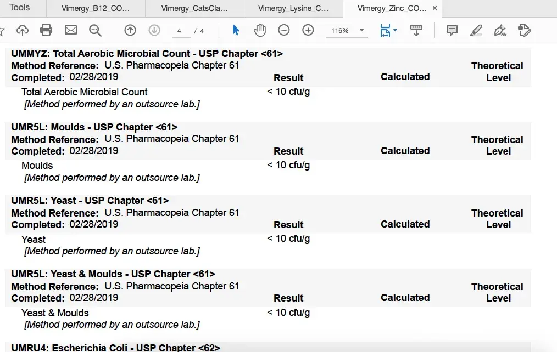
Task: Open the Tools panel
Action: [x=20, y=8]
